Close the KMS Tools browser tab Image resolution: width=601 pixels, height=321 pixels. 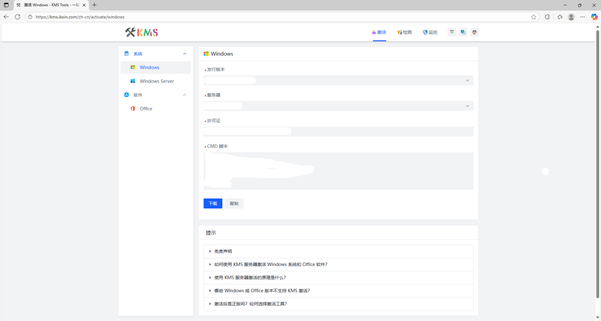pos(84,5)
